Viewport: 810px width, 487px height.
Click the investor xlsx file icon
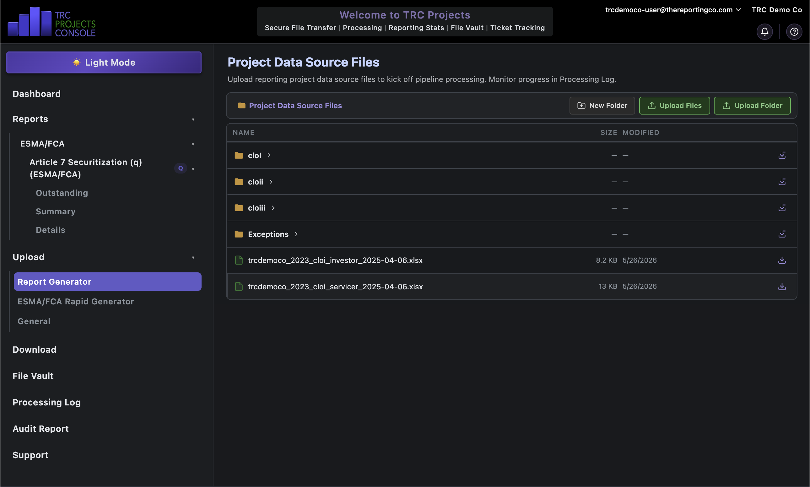tap(239, 260)
